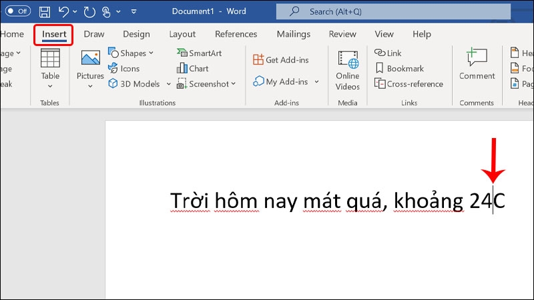The image size is (534, 300).
Task: Go to the Design tab
Action: tap(136, 34)
